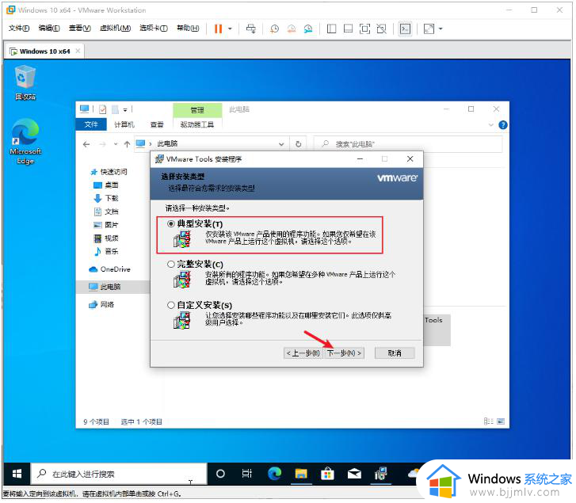
Task: Open the address bar history dropdown
Action: 281,144
